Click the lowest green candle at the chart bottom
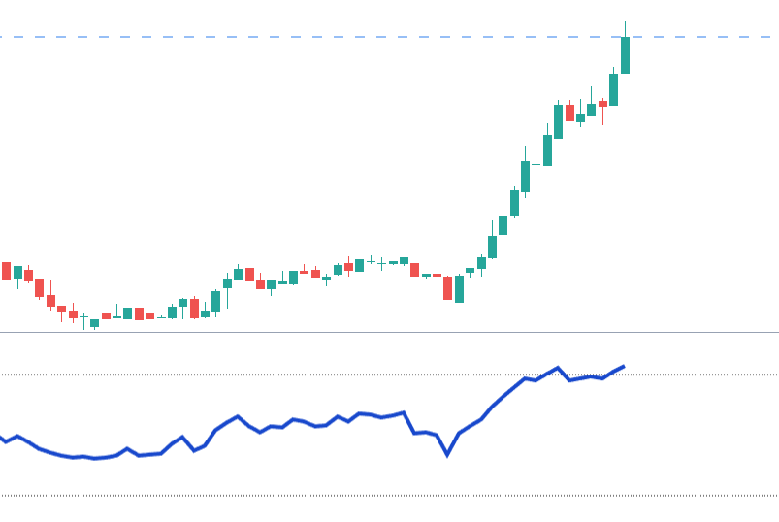The height and width of the screenshot is (522, 779). [x=94, y=323]
